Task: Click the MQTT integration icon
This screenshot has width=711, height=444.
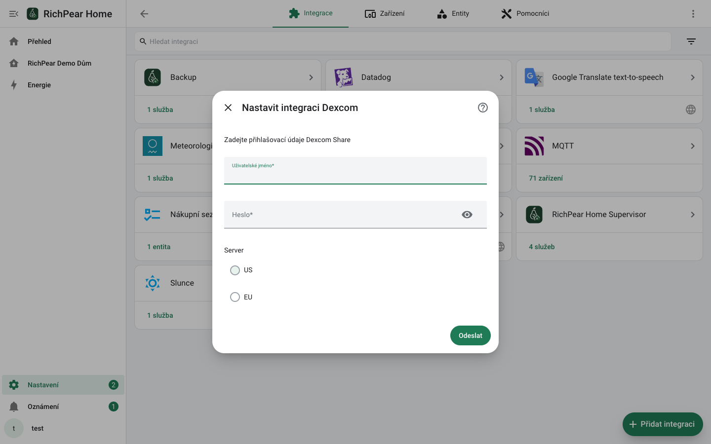Action: pyautogui.click(x=534, y=146)
